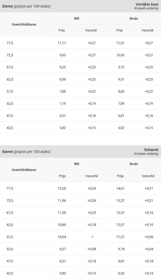Click the Wit header in Scharrel table

click(76, 164)
